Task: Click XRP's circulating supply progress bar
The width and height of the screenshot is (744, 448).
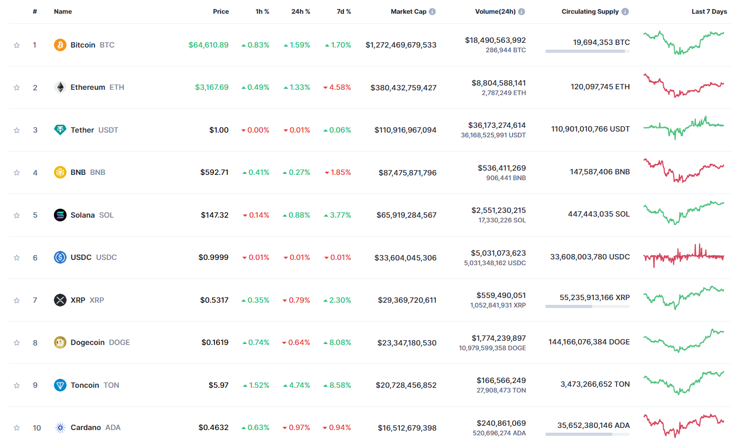Action: coord(588,306)
